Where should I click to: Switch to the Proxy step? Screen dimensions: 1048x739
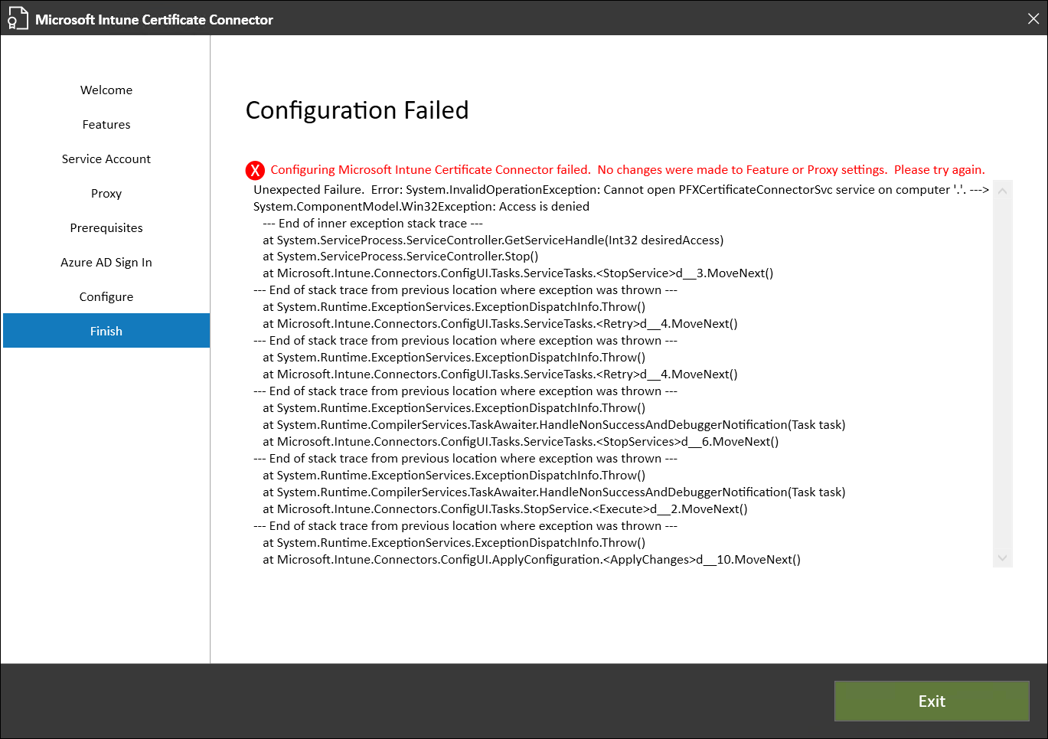point(106,194)
